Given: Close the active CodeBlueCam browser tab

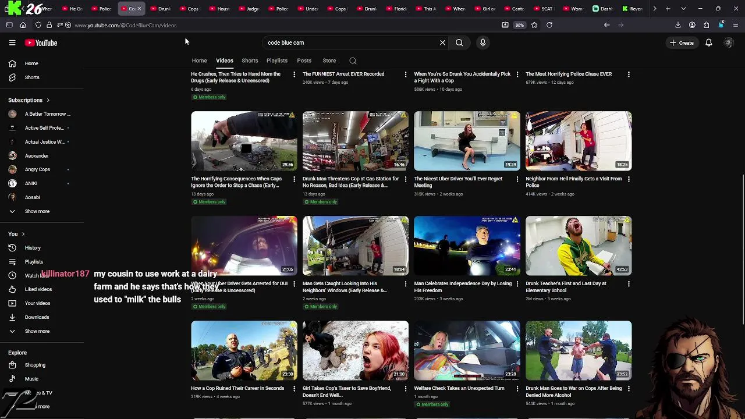Looking at the screenshot, I should (x=139, y=9).
